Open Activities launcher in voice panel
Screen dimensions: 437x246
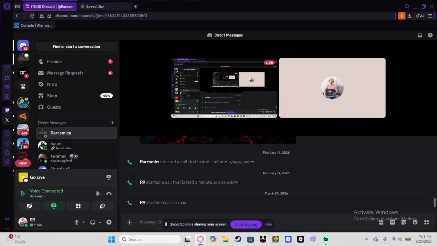(x=78, y=206)
